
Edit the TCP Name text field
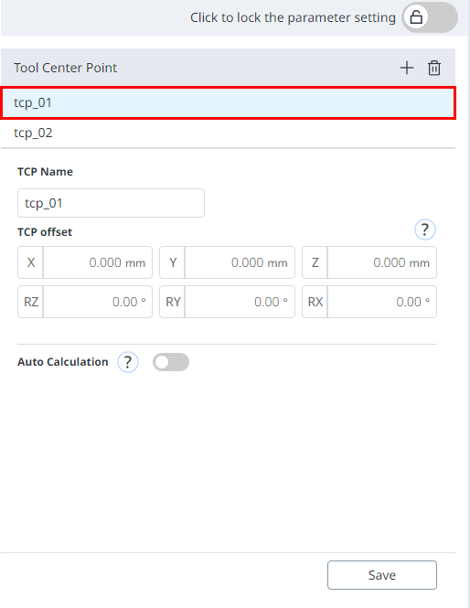click(111, 203)
